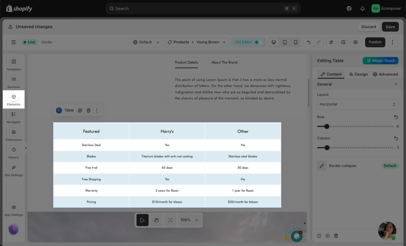Open the Navigator panel

13,117
